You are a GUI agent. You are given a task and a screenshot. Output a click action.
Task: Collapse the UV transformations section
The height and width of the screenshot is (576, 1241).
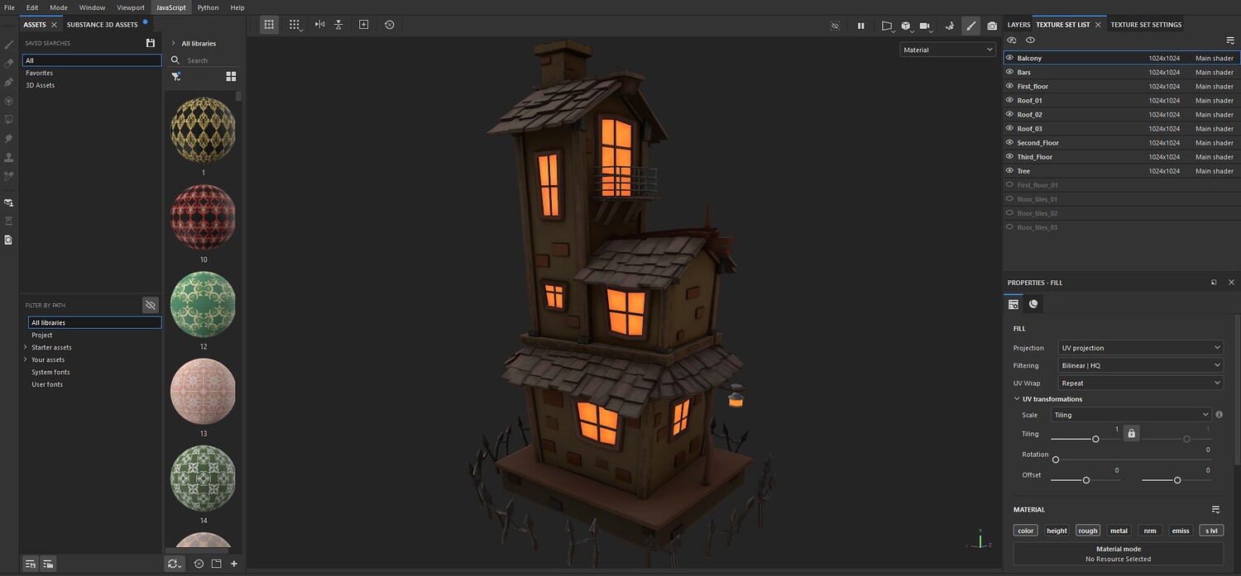[x=1017, y=399]
